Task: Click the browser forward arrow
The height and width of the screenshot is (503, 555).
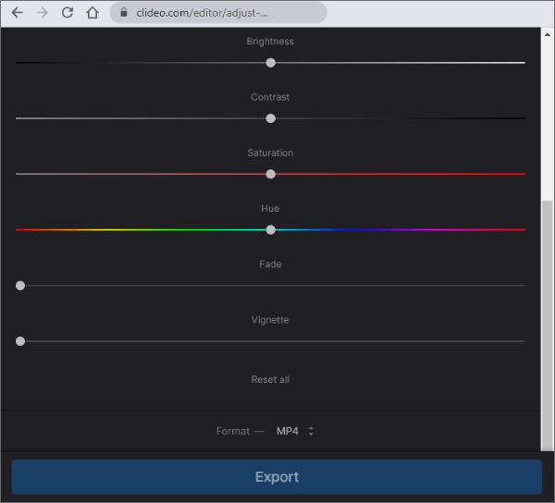Action: point(43,13)
